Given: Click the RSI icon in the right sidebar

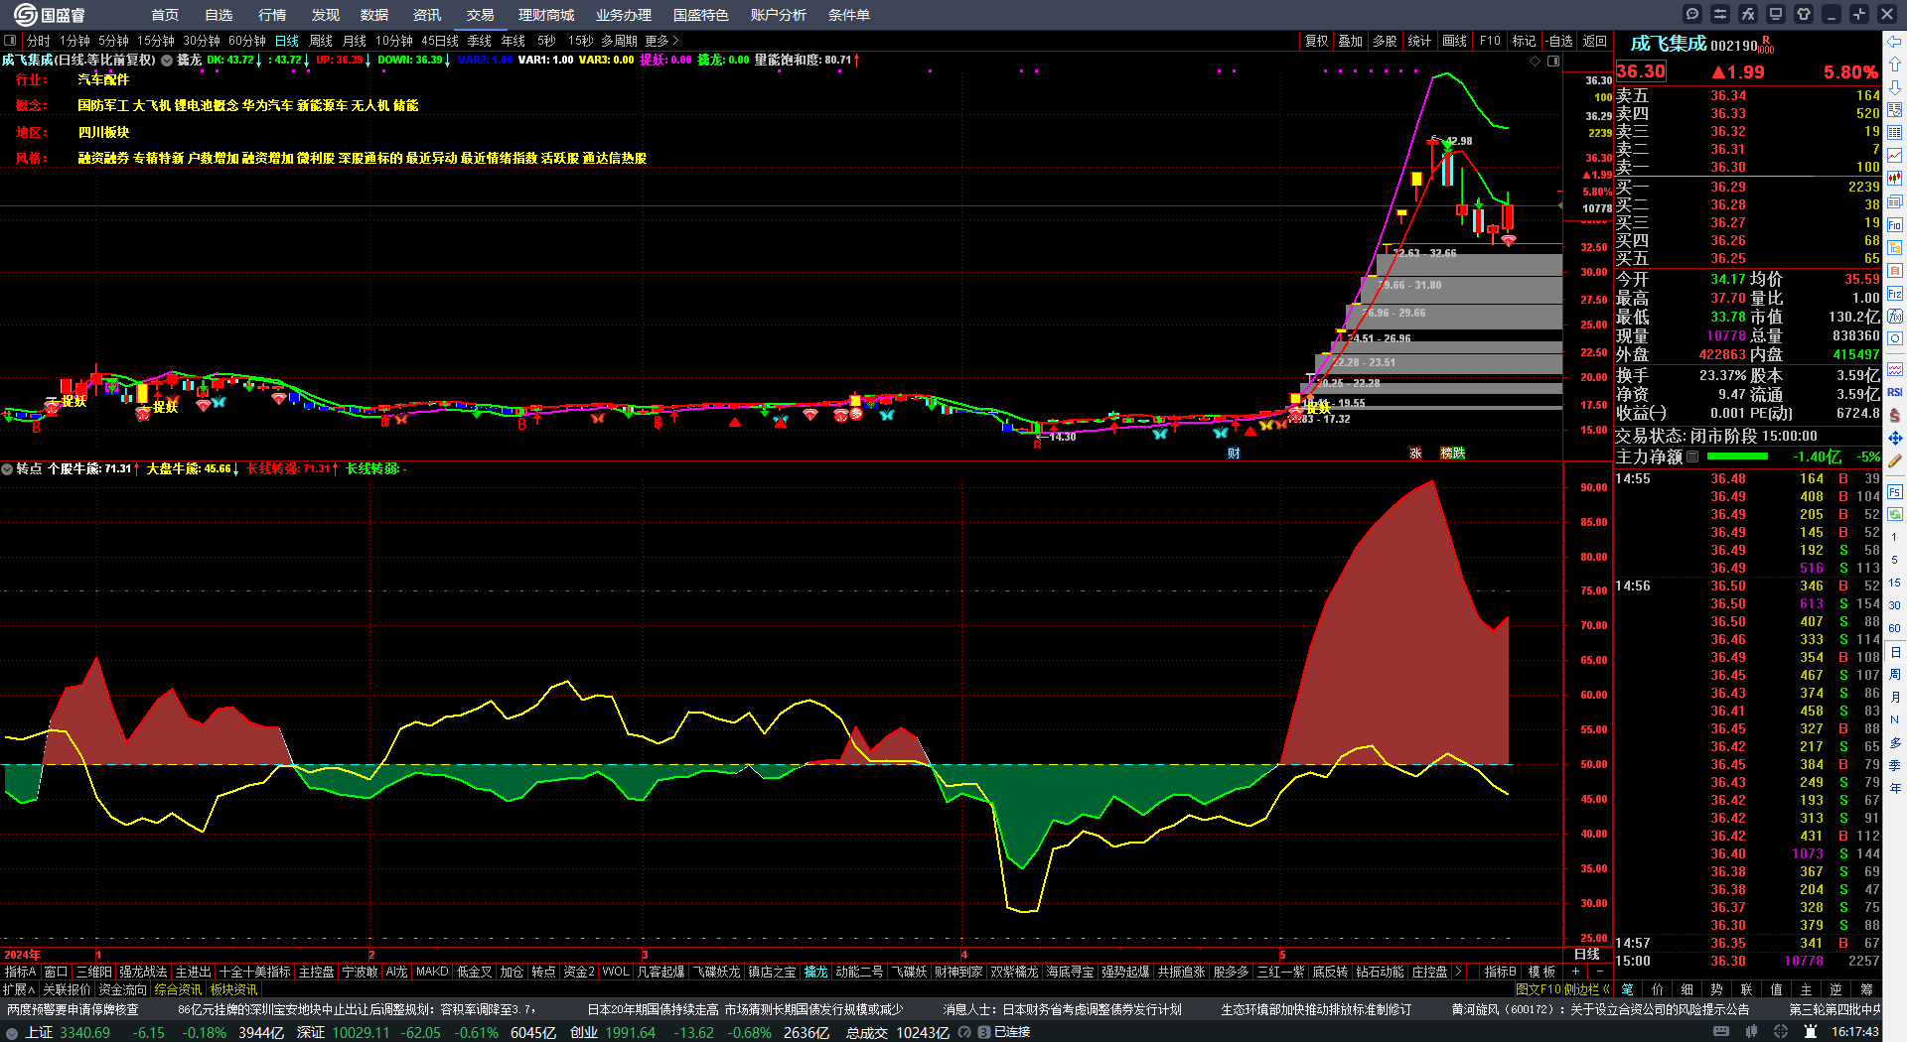Looking at the screenshot, I should pos(1895,392).
